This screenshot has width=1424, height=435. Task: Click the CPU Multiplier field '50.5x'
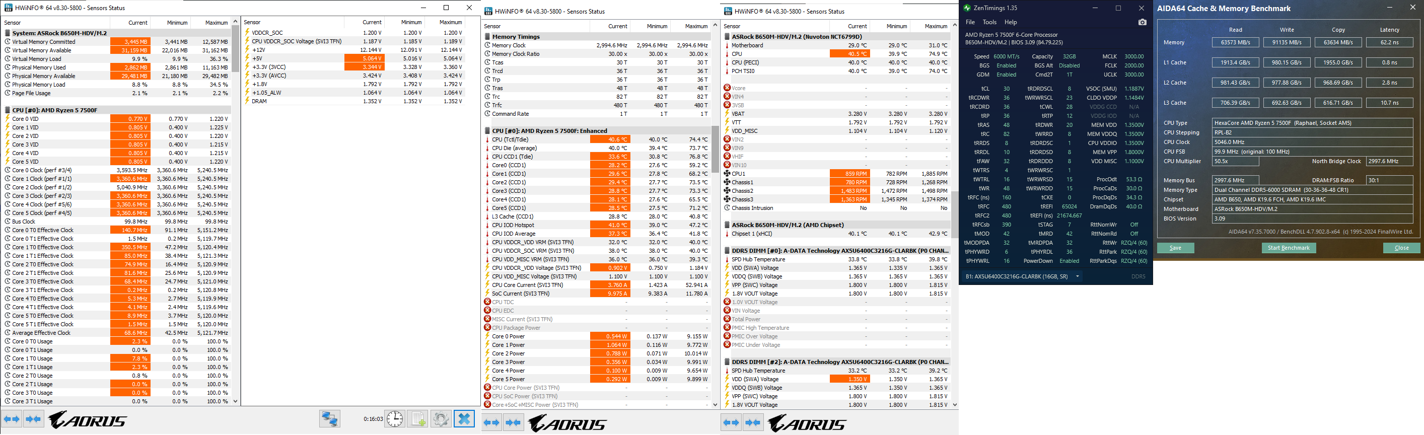click(1236, 162)
